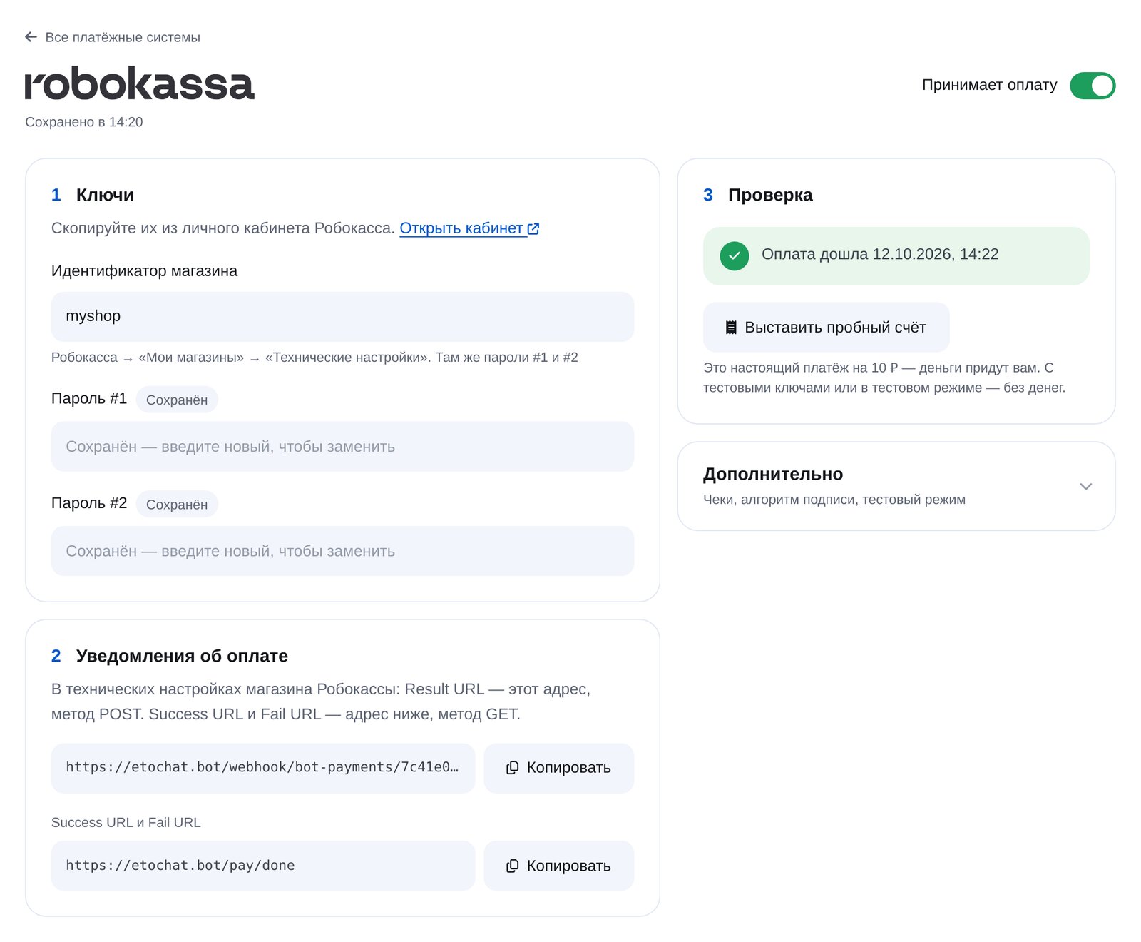1141x942 pixels.
Task: Select the https://etochat.bot/pay/done field
Action: click(263, 866)
